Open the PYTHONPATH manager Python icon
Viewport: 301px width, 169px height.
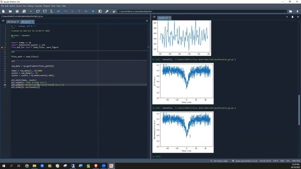coord(114,11)
